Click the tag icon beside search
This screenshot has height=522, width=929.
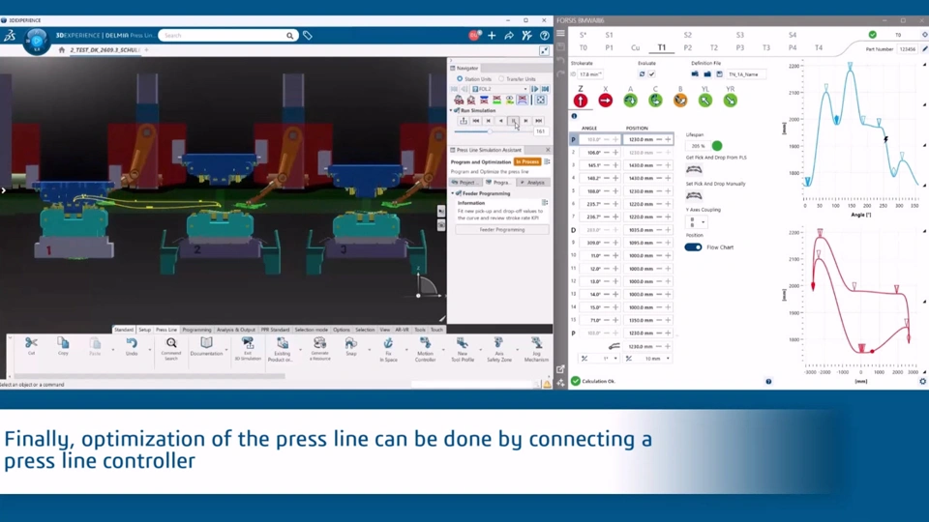(x=308, y=36)
